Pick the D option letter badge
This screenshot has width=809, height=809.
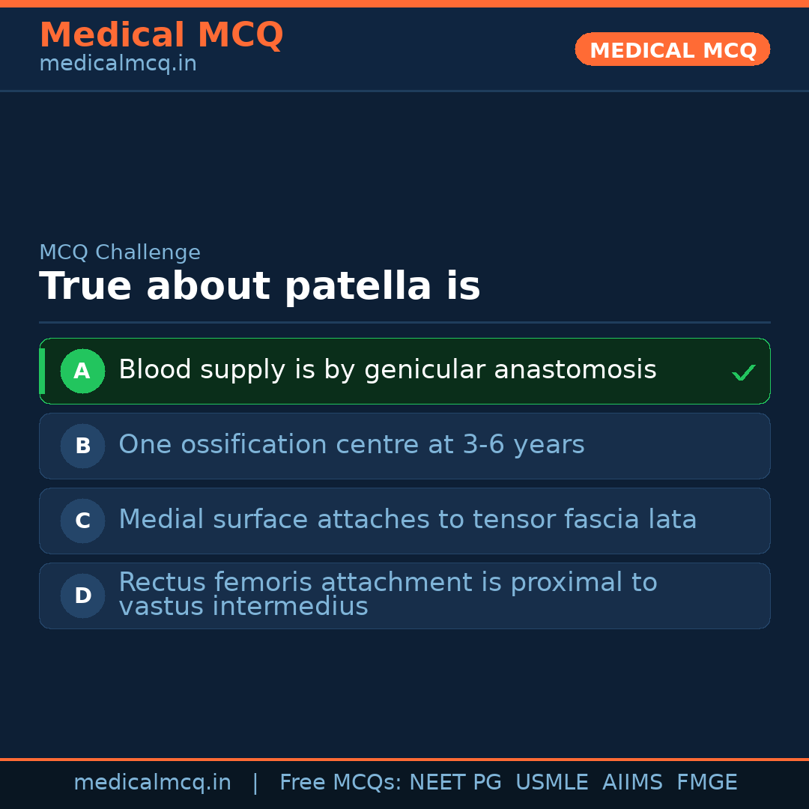pos(82,596)
